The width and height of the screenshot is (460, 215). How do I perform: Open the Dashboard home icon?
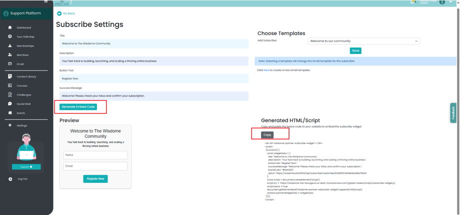click(10, 27)
